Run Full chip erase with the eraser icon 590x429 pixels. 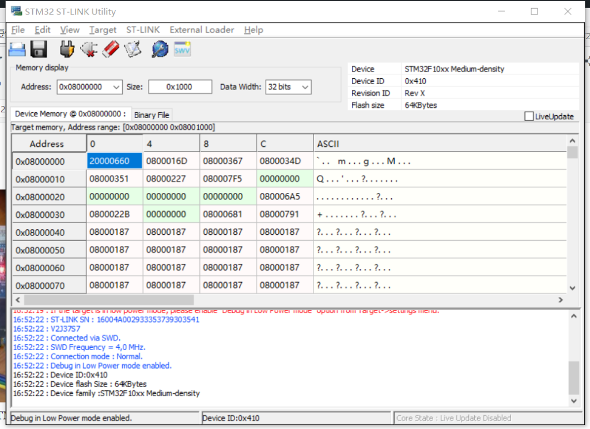pos(111,50)
